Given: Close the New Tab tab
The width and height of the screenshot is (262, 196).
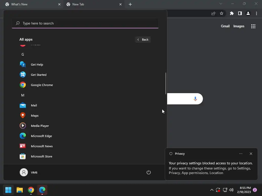Looking at the screenshot, I should (x=121, y=4).
